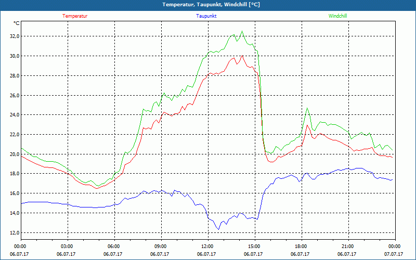
Task: Click the red Temperatur legend label
Action: pyautogui.click(x=75, y=16)
